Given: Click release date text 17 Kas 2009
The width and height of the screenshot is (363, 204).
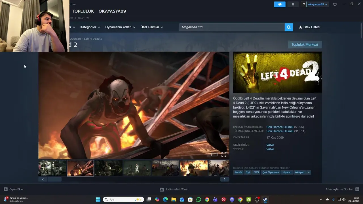Looking at the screenshot, I should click(x=275, y=138).
